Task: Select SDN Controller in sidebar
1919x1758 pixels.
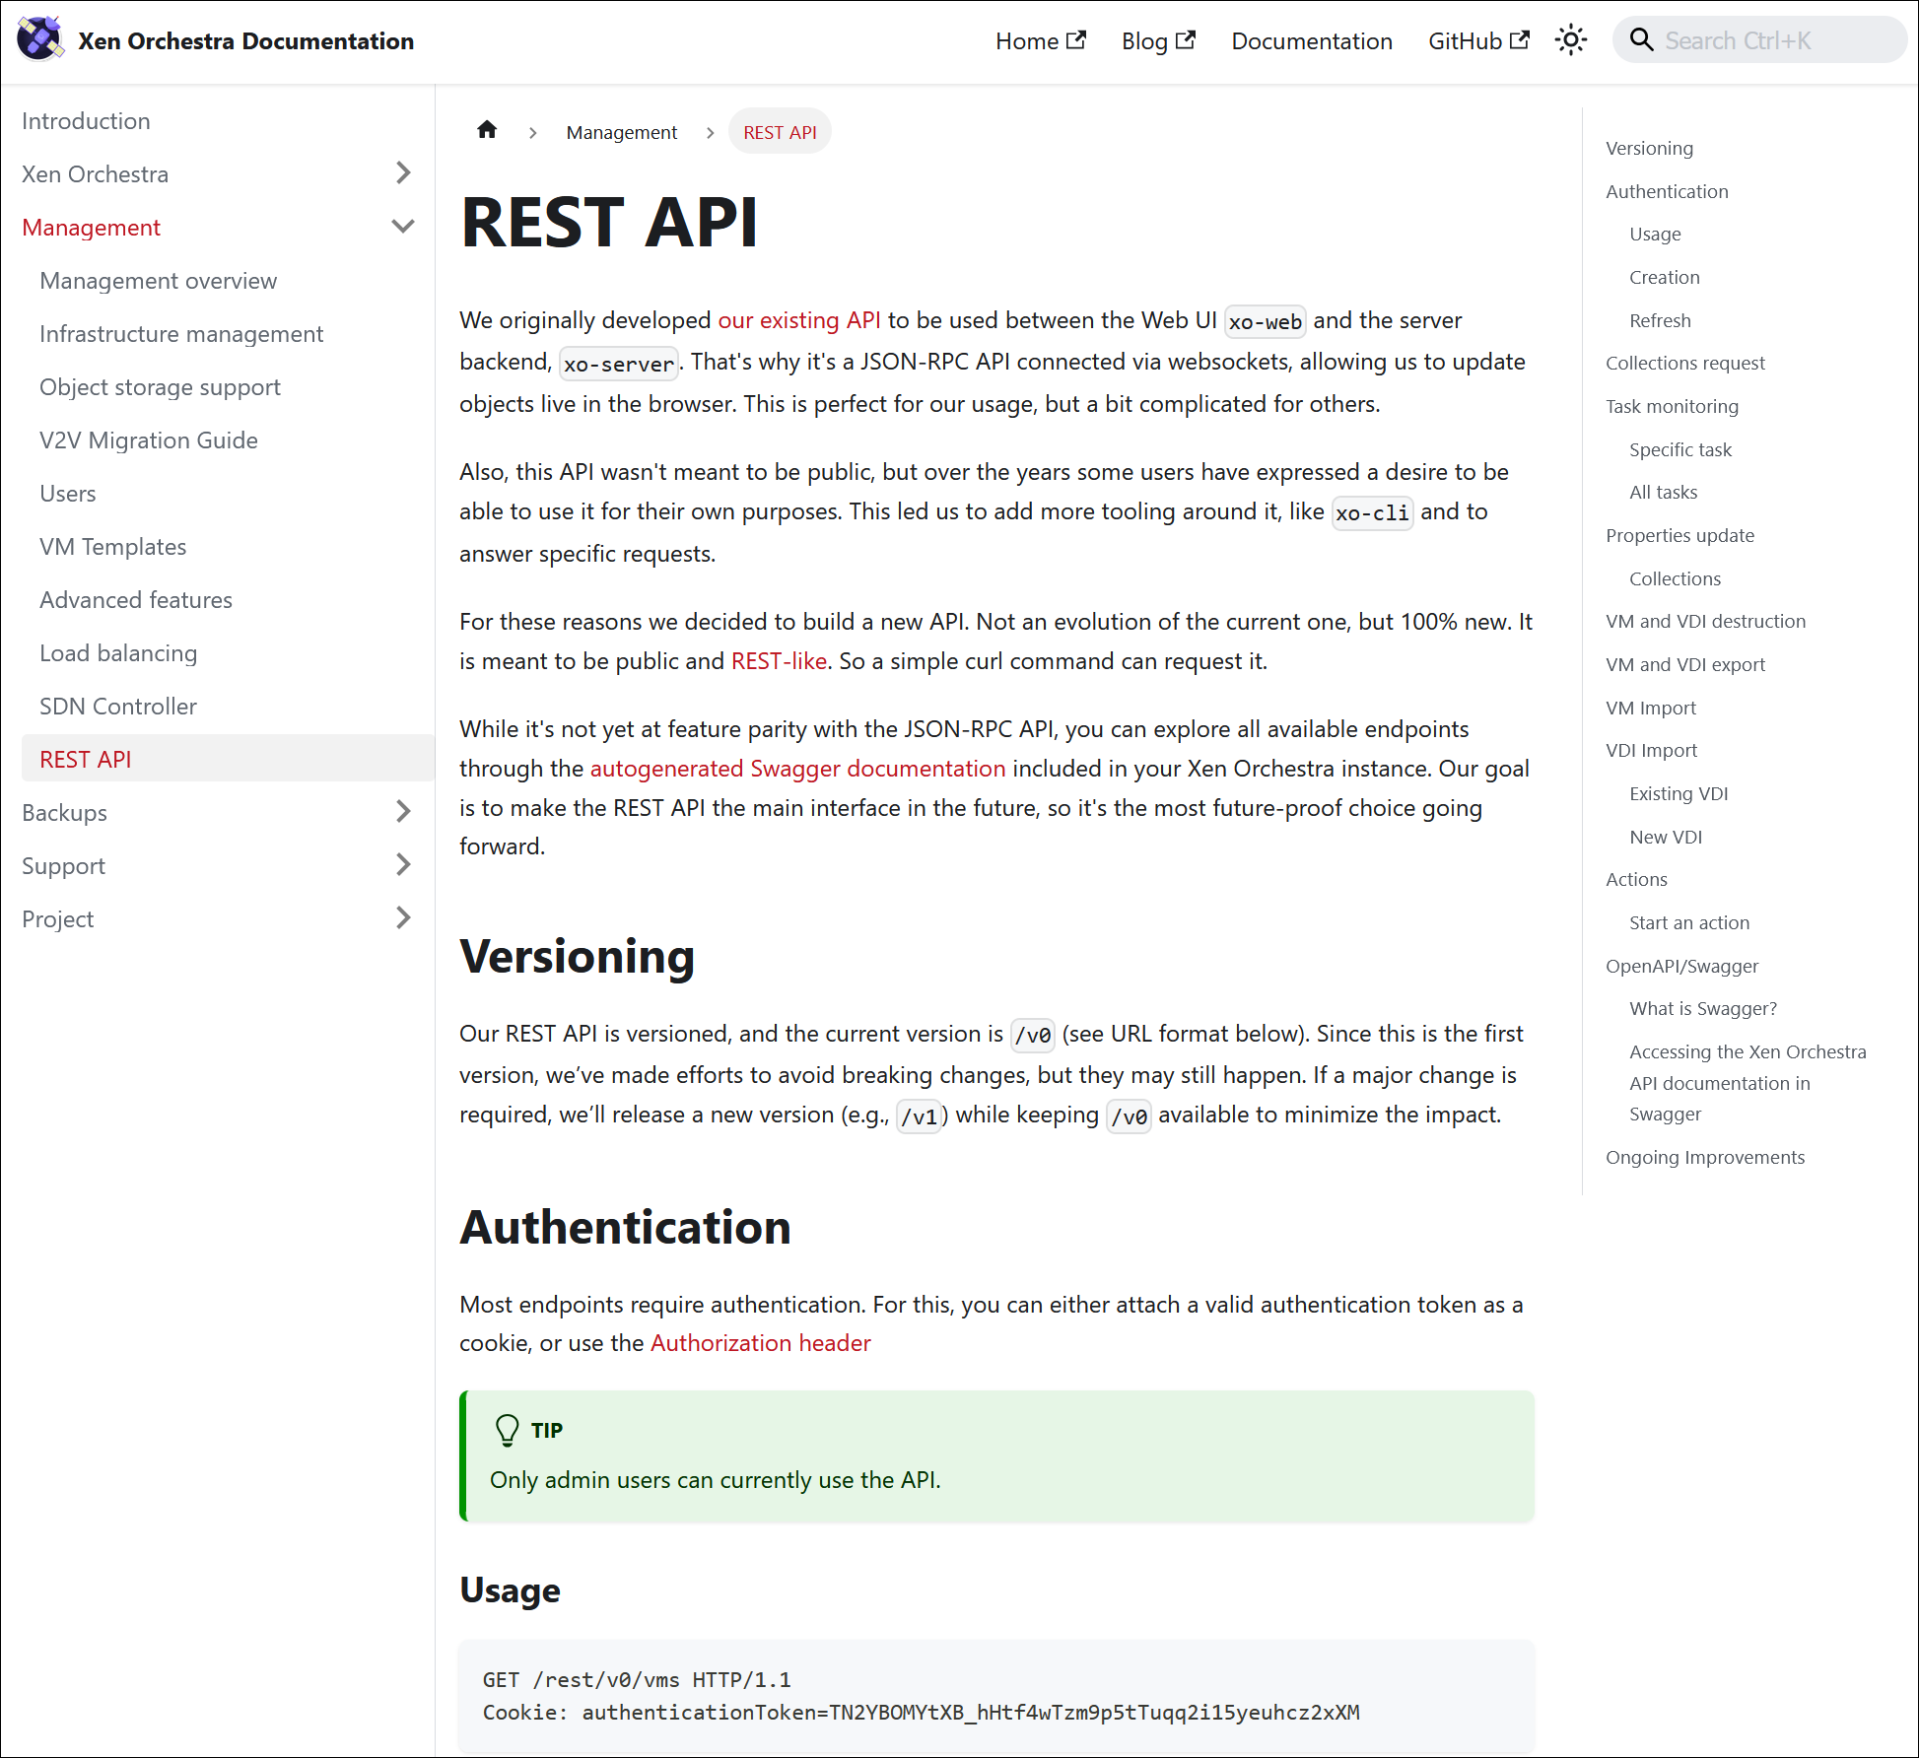Action: (x=118, y=707)
